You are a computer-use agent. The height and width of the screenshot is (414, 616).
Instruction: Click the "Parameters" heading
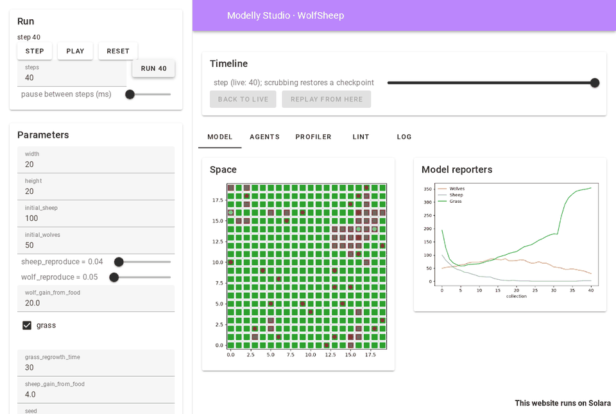tap(43, 135)
